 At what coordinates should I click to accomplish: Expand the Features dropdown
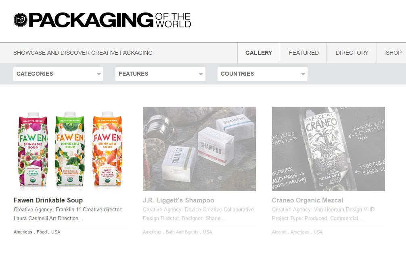(160, 74)
